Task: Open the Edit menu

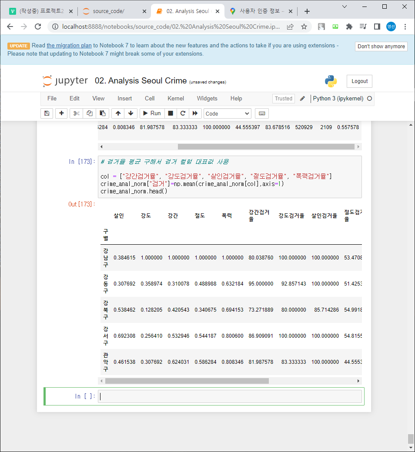Action: [x=74, y=99]
